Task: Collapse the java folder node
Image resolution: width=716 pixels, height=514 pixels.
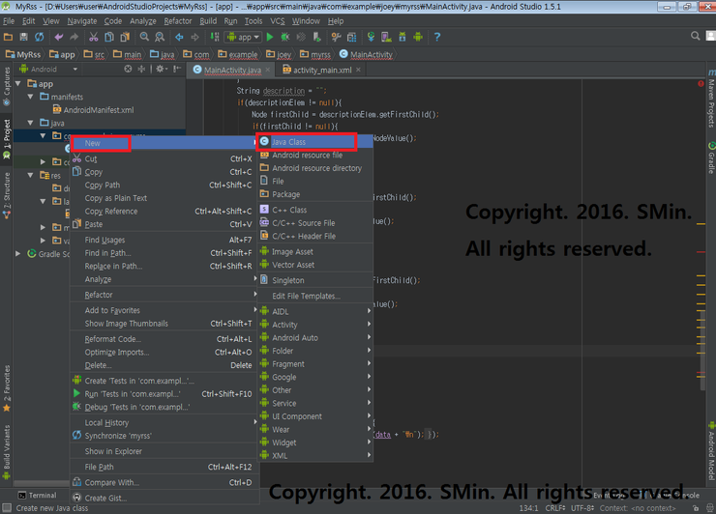Action: click(x=30, y=123)
